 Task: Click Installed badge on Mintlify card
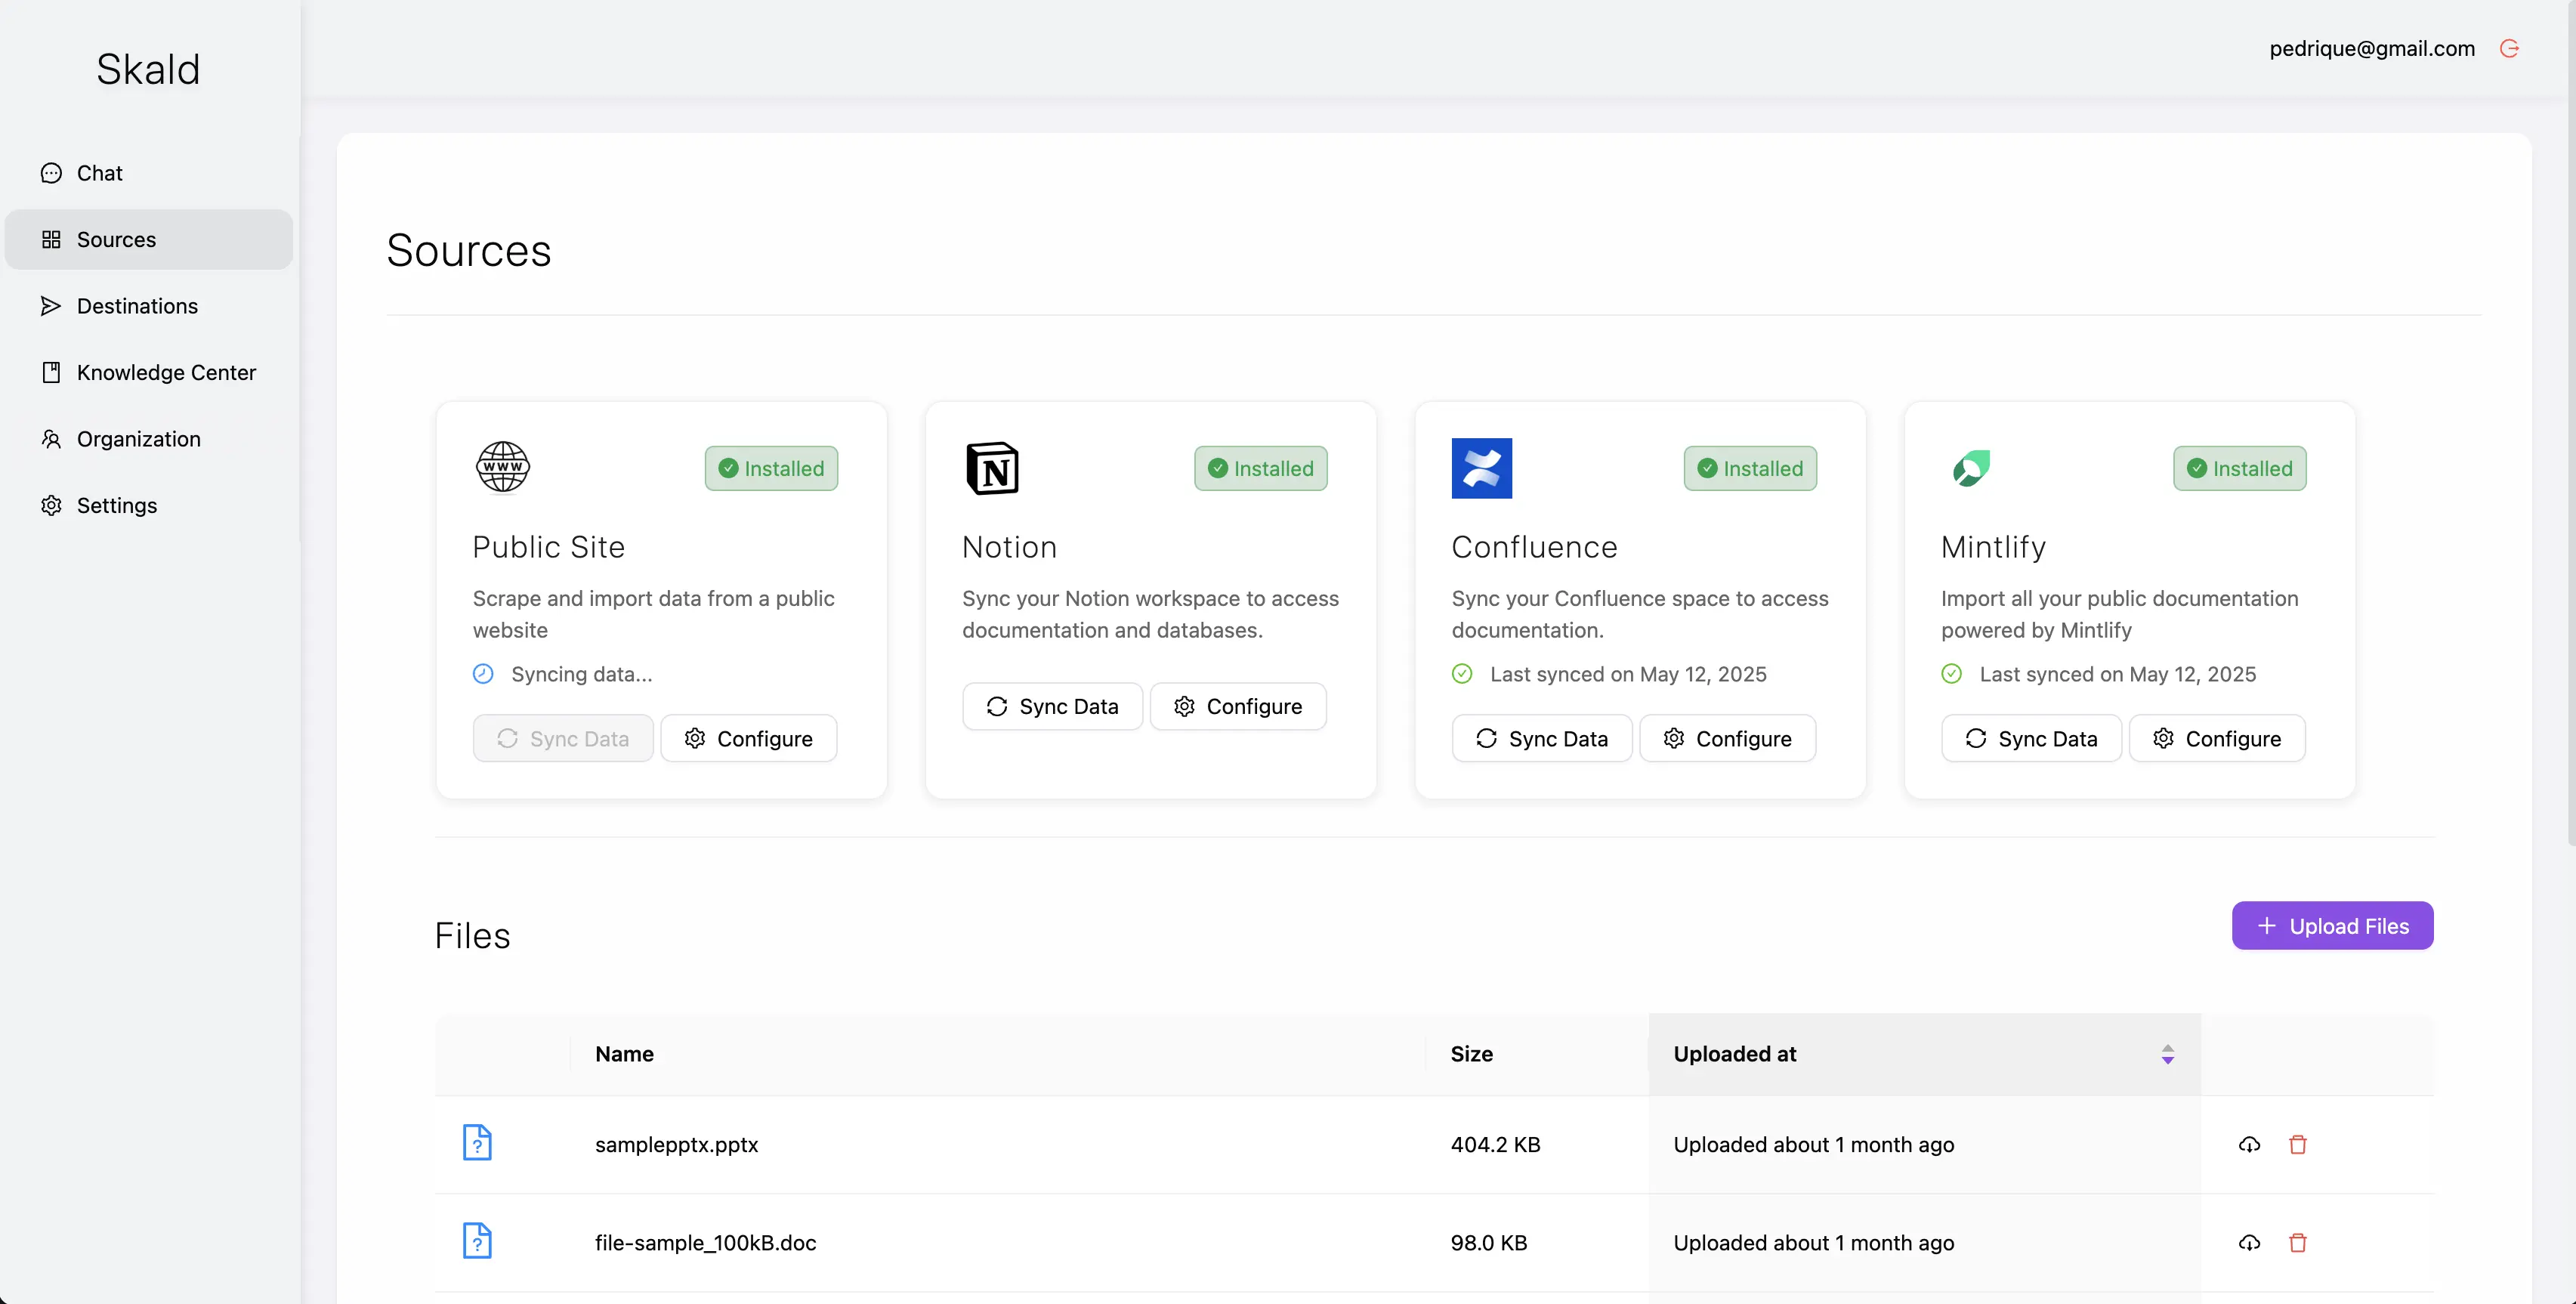coord(2239,468)
